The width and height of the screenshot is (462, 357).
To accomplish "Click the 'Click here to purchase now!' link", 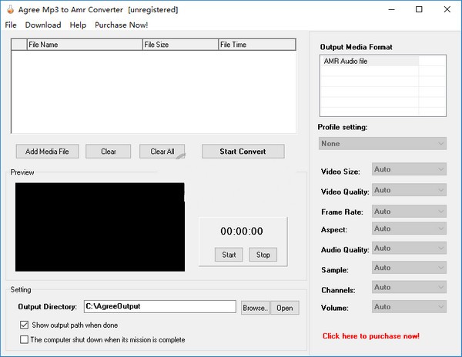I will coord(371,336).
